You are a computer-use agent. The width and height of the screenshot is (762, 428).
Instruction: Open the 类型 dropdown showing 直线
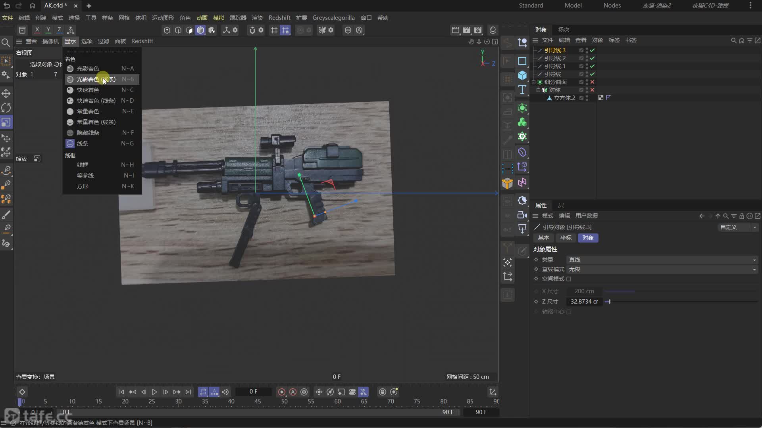(661, 260)
